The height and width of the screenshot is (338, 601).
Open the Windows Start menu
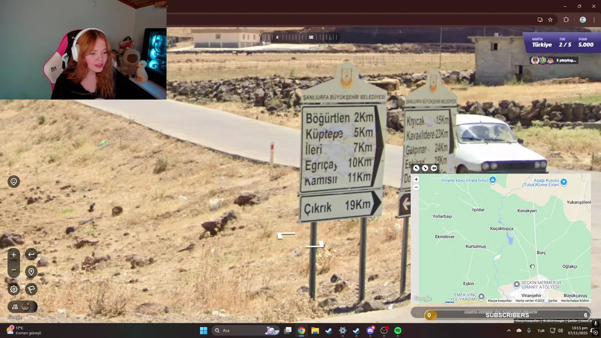click(x=203, y=330)
